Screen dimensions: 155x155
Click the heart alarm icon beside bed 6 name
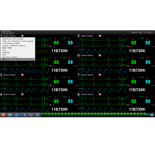pos(100,55)
